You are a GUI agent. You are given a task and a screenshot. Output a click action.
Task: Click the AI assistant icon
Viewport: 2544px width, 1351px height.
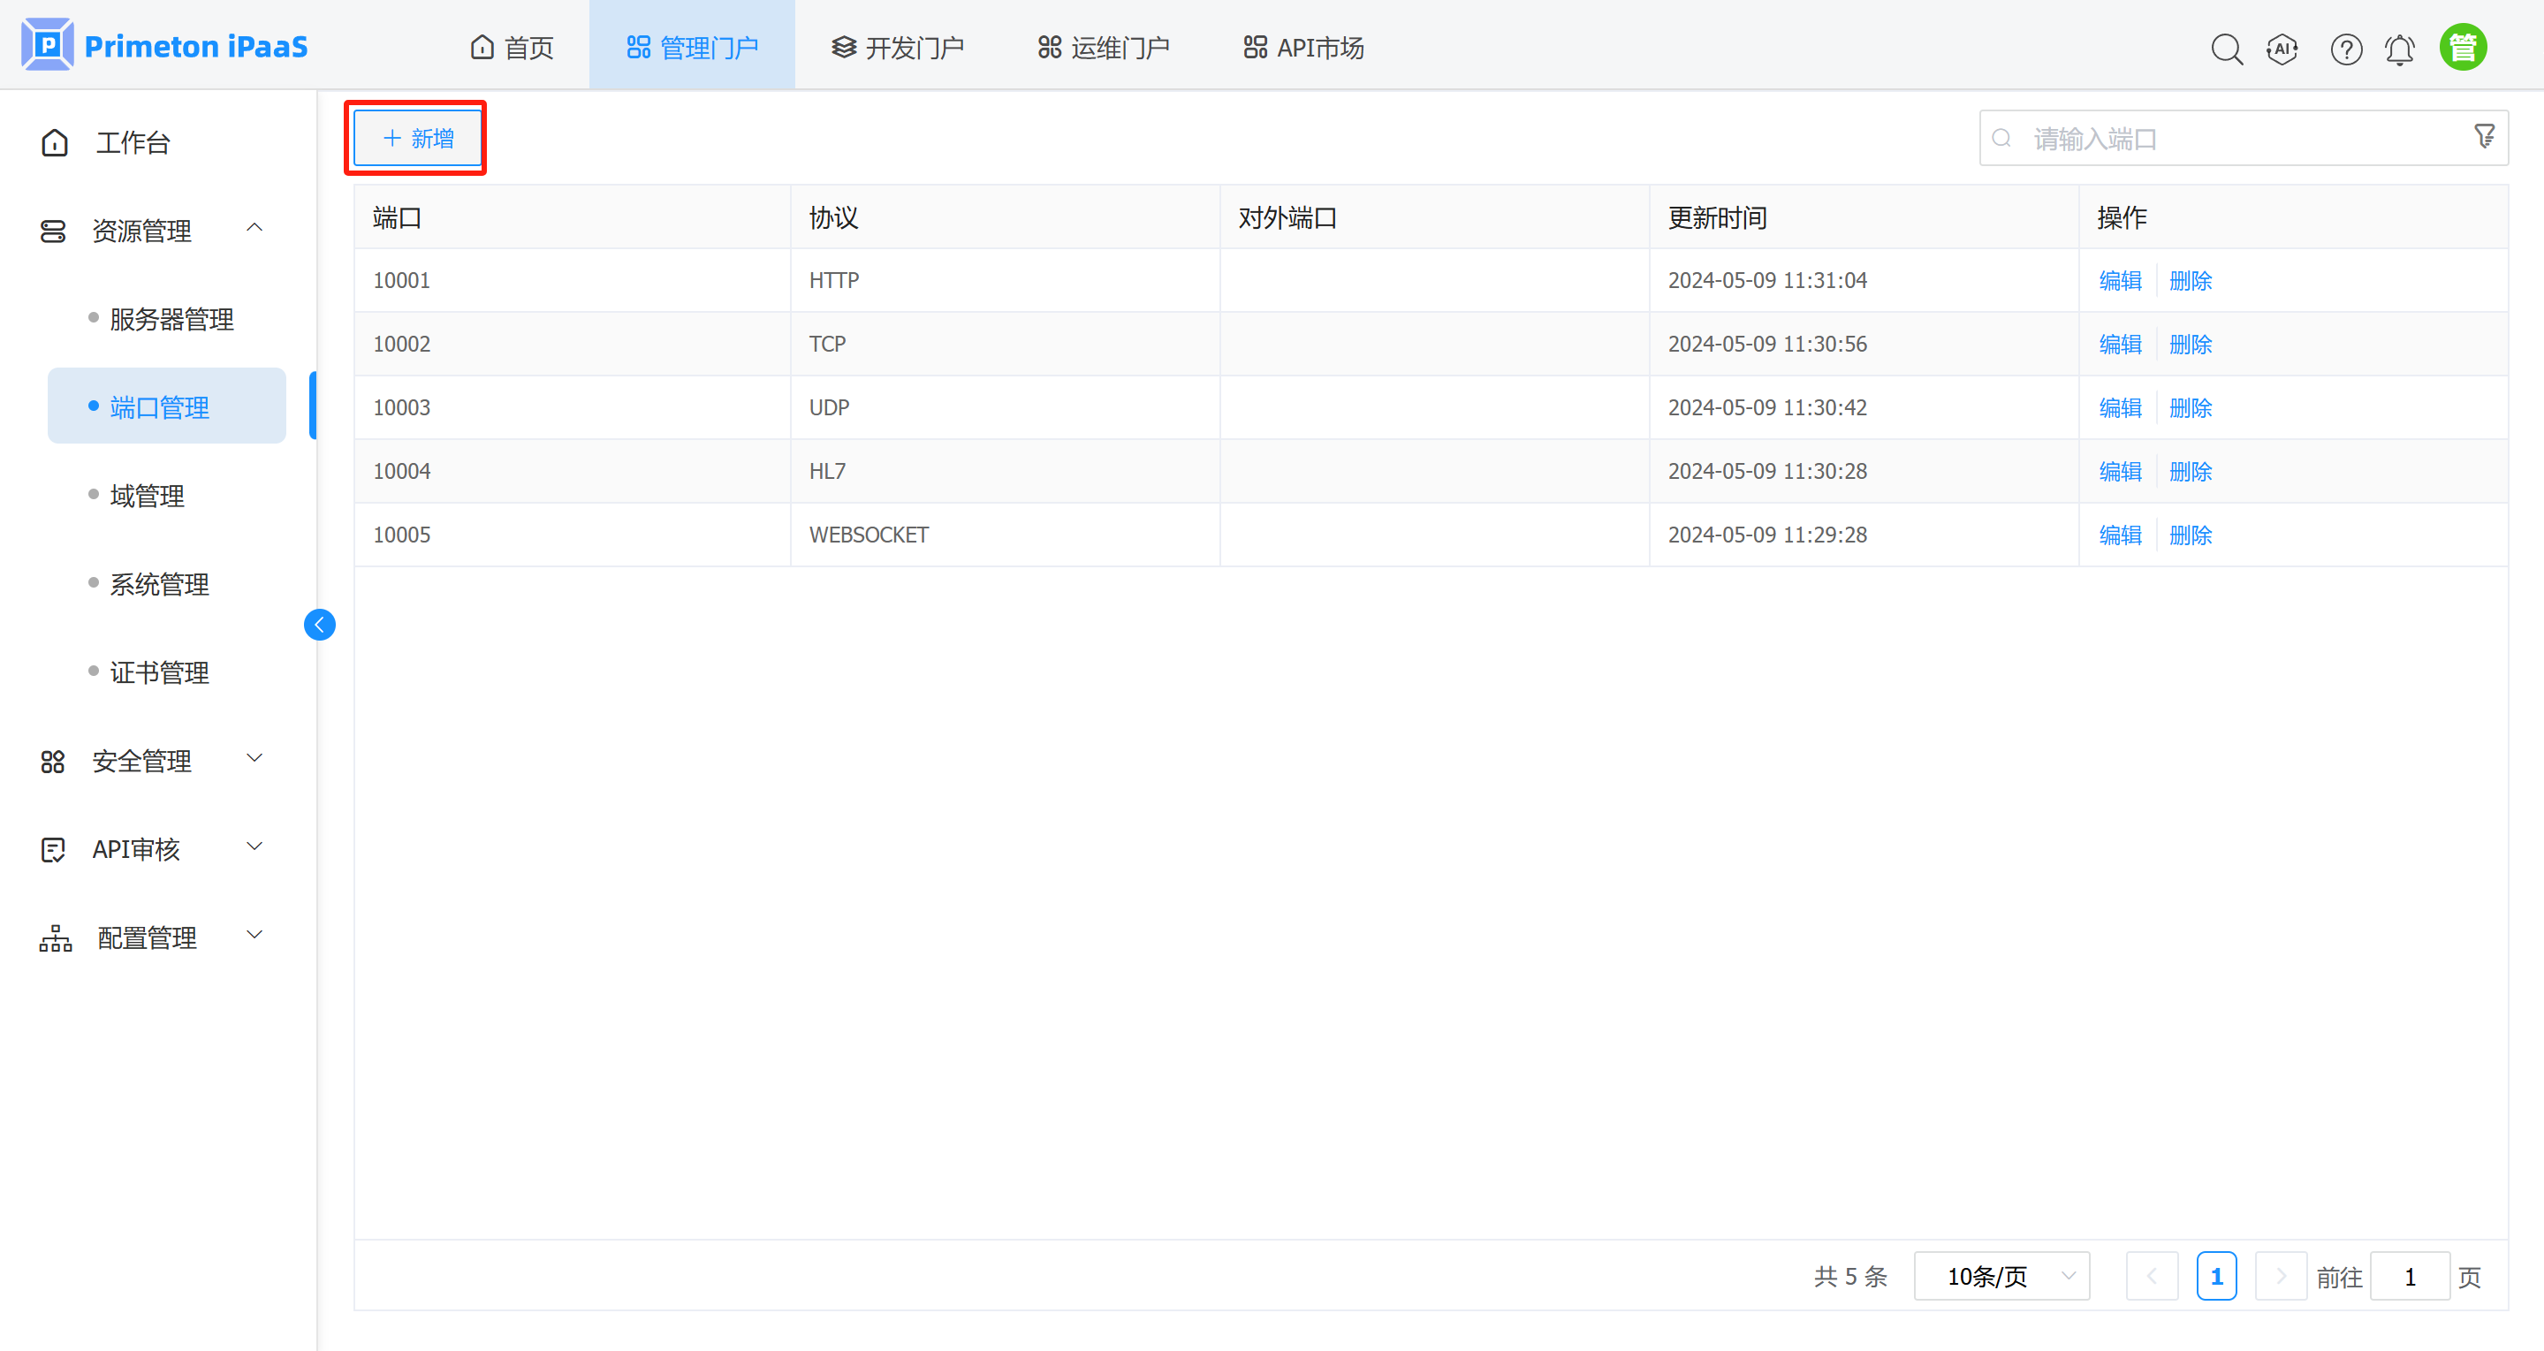coord(2282,49)
